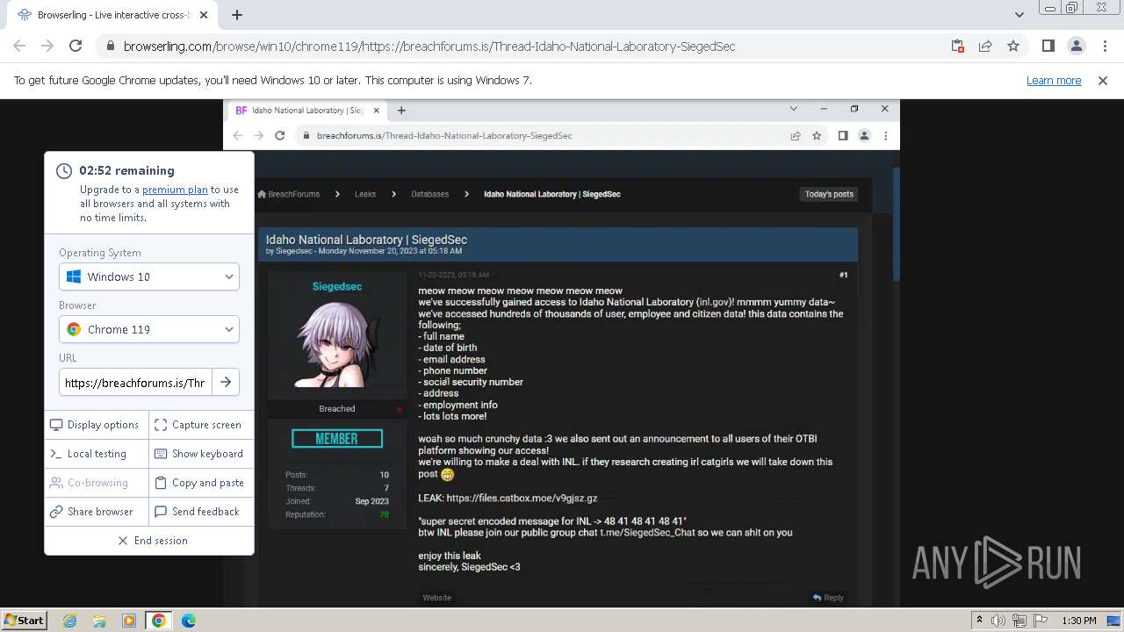Reload the Browserling page

coord(76,47)
